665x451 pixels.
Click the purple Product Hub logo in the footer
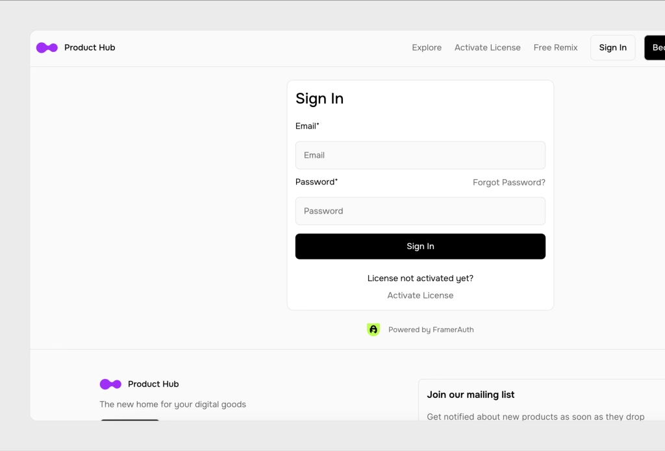click(110, 384)
